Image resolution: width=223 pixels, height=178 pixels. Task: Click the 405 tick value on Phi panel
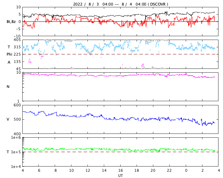click(17, 40)
